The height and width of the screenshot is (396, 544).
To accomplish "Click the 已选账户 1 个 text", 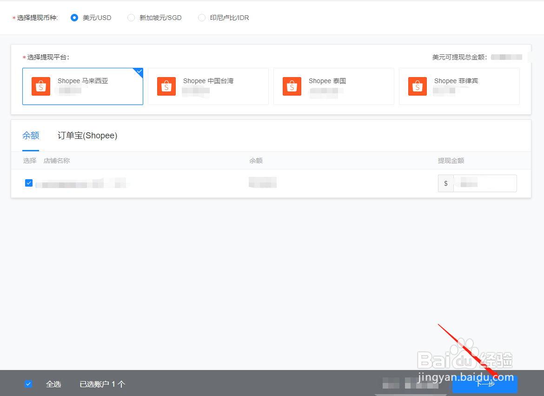I will (x=102, y=384).
